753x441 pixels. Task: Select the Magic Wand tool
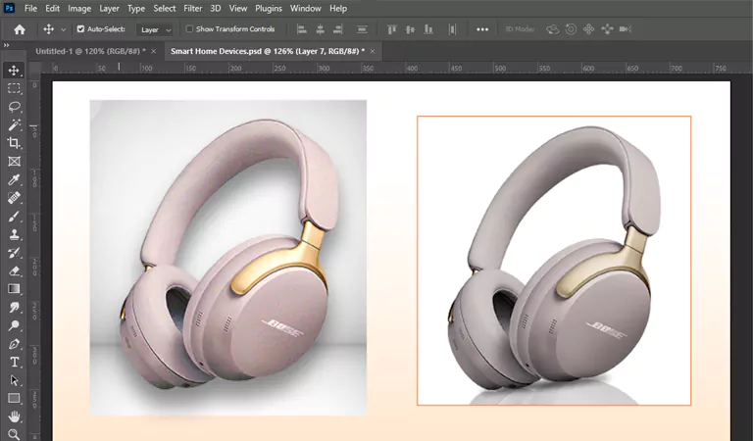(14, 124)
